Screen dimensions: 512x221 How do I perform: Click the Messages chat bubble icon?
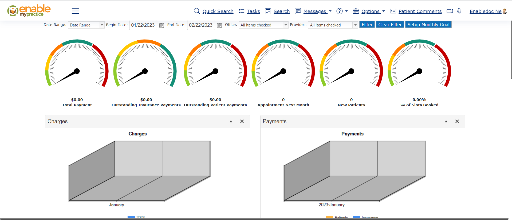point(298,11)
